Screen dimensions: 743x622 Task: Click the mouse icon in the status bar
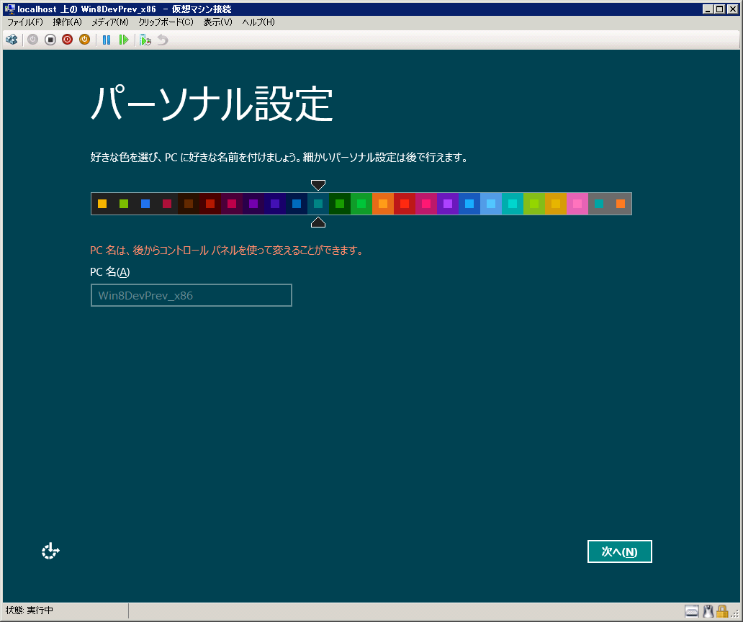(708, 611)
